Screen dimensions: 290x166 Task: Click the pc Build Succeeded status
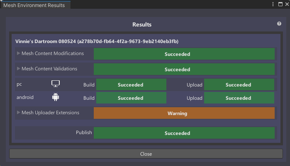131,84
